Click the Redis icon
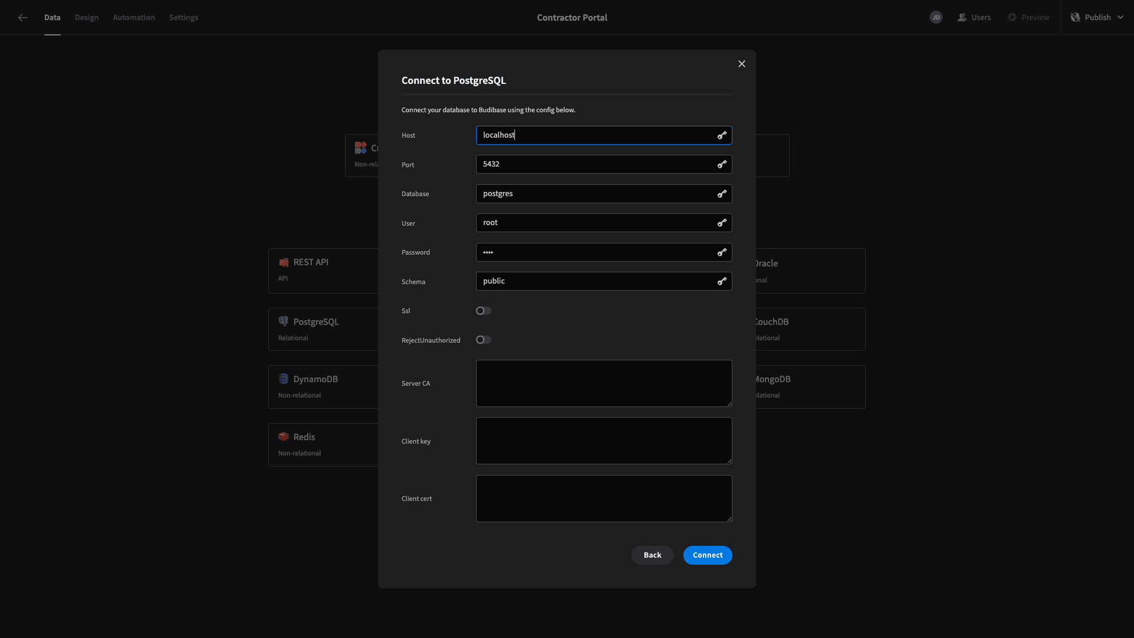This screenshot has height=638, width=1134. (283, 437)
